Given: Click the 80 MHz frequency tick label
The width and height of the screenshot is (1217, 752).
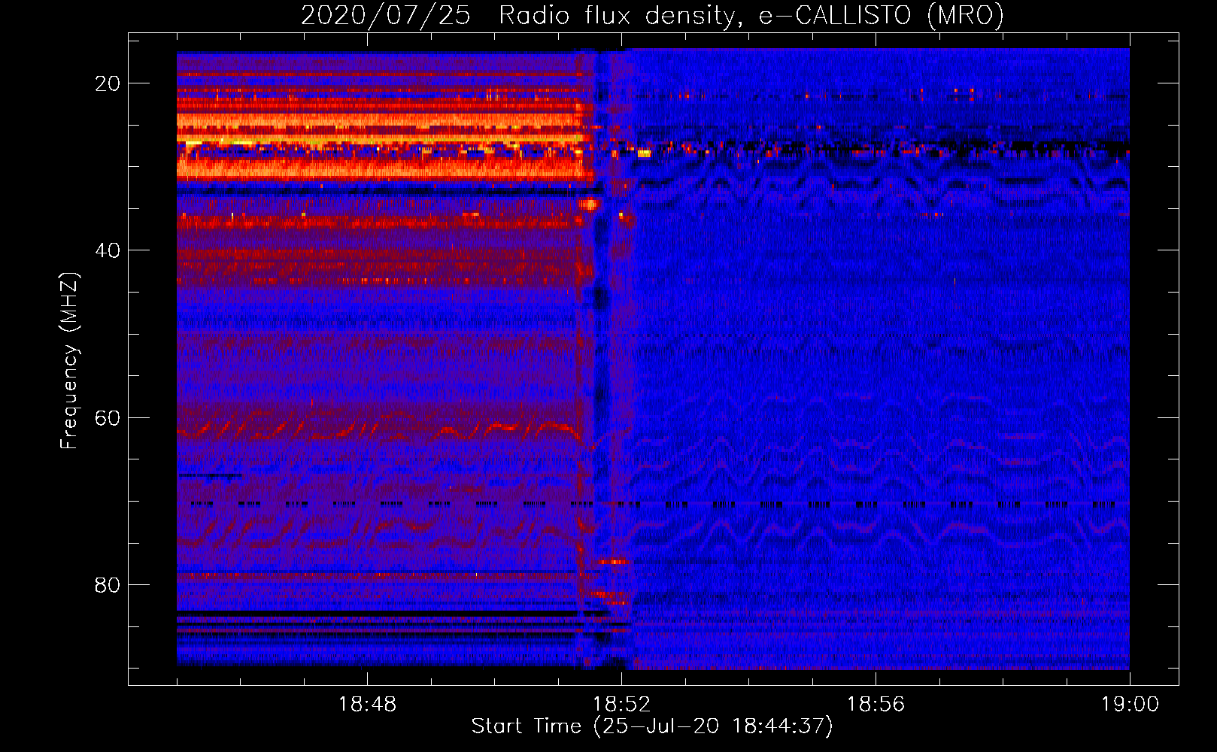Looking at the screenshot, I should click(x=108, y=585).
